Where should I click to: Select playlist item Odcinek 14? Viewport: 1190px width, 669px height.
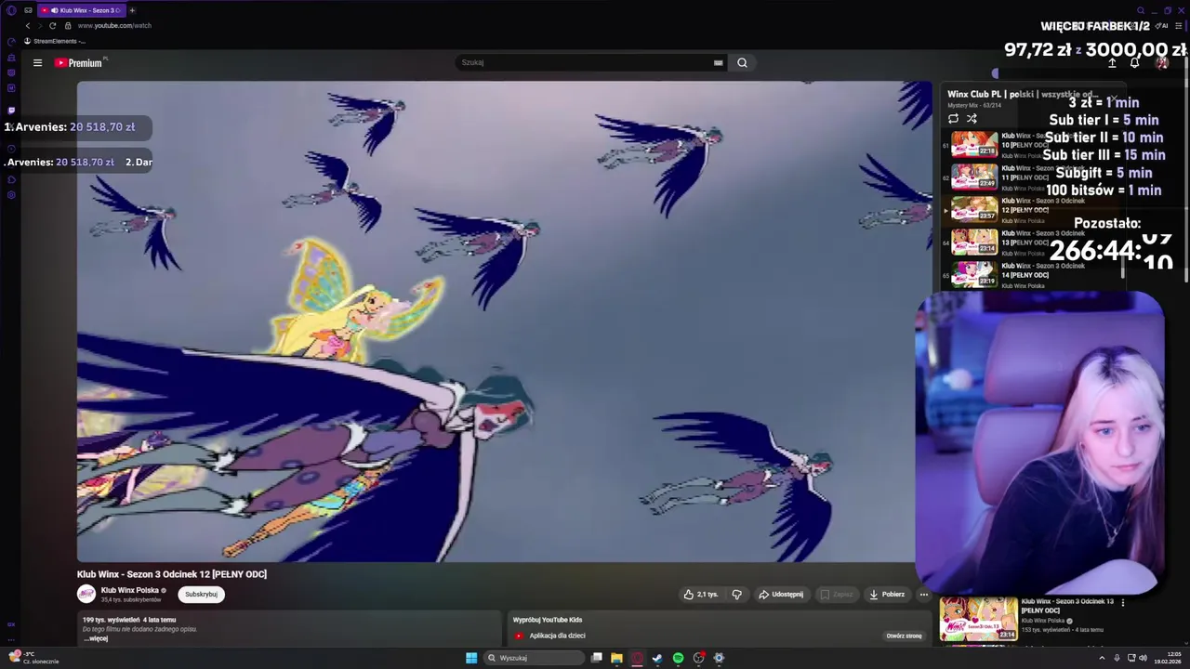[1032, 274]
